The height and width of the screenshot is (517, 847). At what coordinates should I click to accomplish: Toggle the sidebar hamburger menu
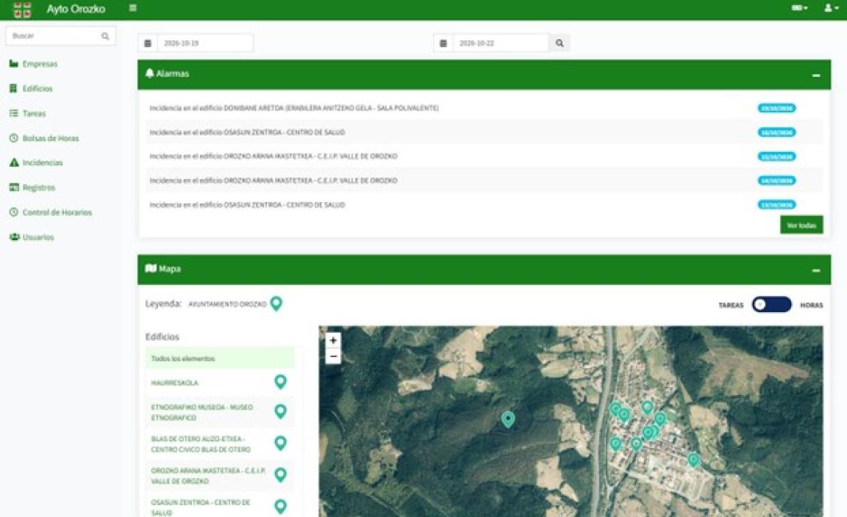[x=133, y=8]
